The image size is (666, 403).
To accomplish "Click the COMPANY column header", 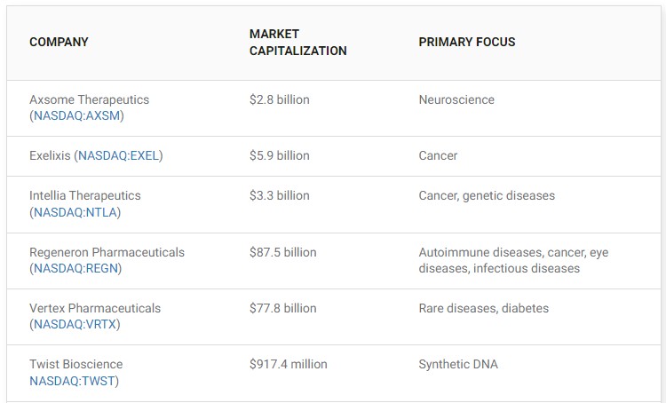I will pyautogui.click(x=59, y=42).
